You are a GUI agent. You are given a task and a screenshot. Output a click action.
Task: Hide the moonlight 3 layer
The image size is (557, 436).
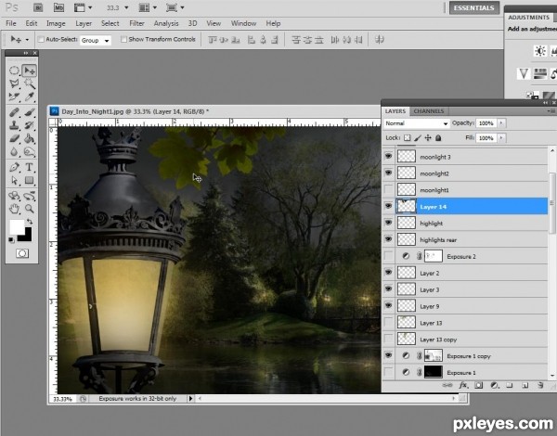coord(389,156)
